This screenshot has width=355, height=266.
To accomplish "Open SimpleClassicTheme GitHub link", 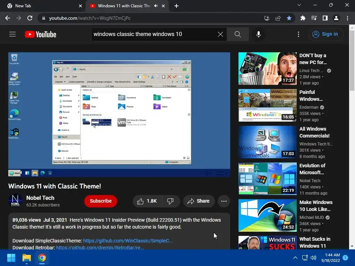I will tap(128, 241).
